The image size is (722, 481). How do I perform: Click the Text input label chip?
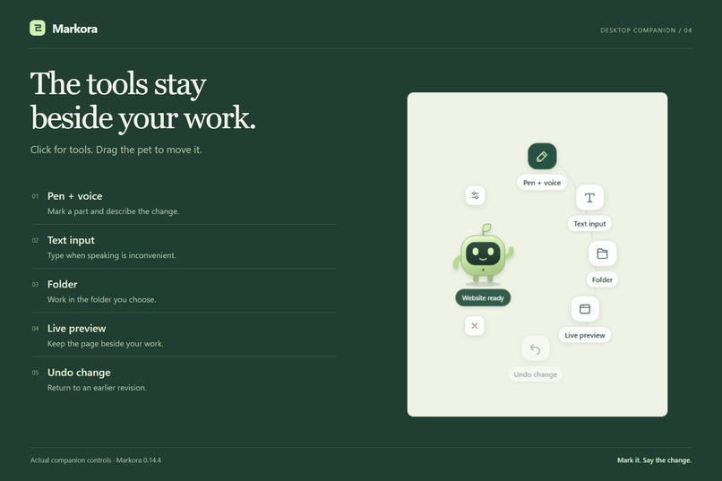[x=589, y=224]
